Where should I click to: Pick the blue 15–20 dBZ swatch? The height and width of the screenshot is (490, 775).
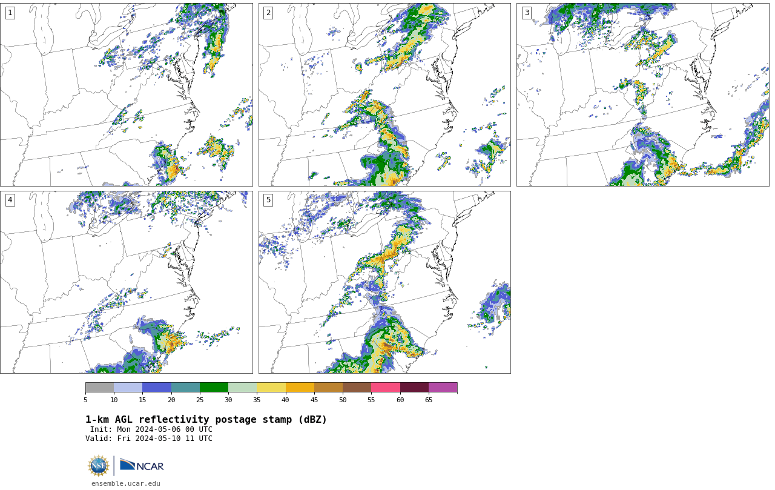157,388
